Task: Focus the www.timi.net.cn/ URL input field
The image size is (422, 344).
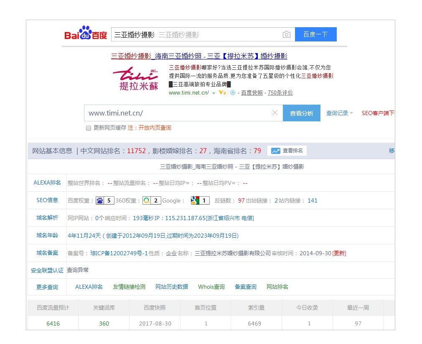Action: pyautogui.click(x=183, y=113)
